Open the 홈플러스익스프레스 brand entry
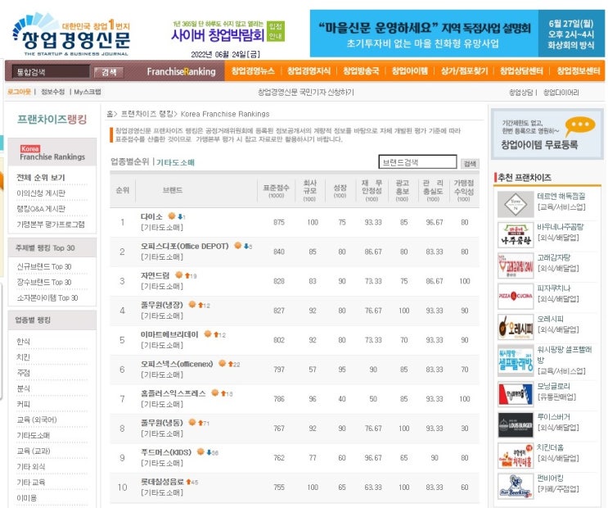 (x=173, y=393)
